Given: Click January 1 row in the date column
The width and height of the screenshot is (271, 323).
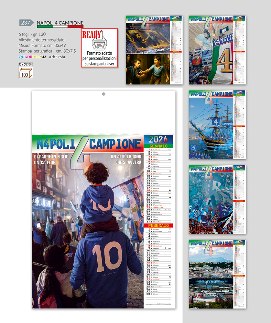Looking at the screenshot, I should [x=158, y=150].
